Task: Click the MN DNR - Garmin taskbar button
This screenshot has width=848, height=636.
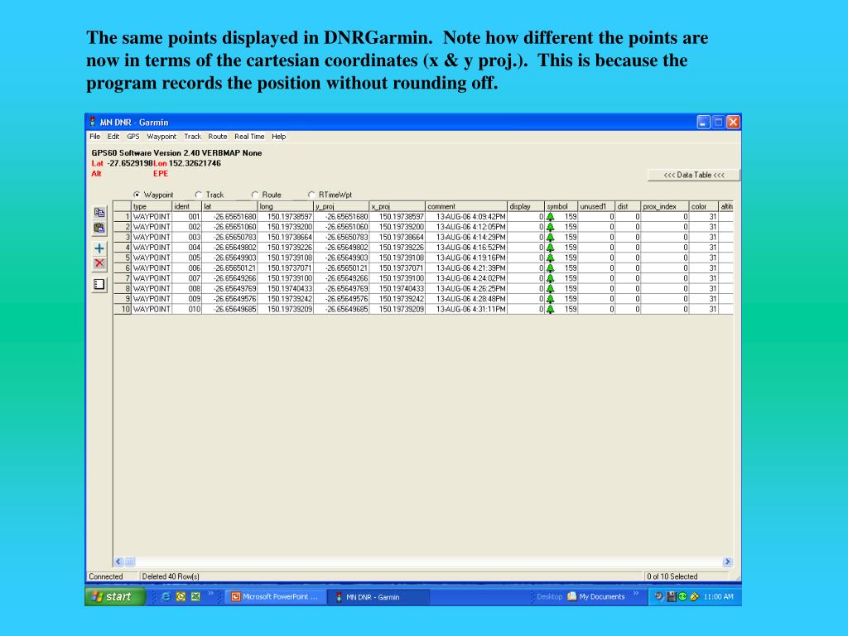Action: (x=378, y=597)
